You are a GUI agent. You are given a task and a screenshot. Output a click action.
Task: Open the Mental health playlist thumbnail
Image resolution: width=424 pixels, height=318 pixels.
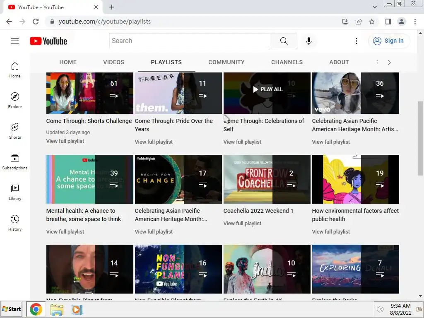click(90, 179)
